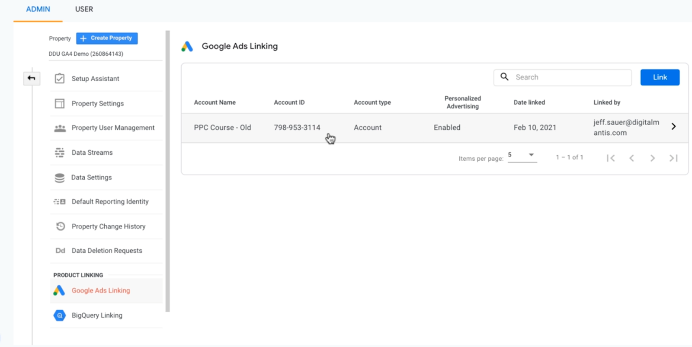Viewport: 692px width, 347px height.
Task: Click the Property User Management people icon
Action: pos(60,128)
